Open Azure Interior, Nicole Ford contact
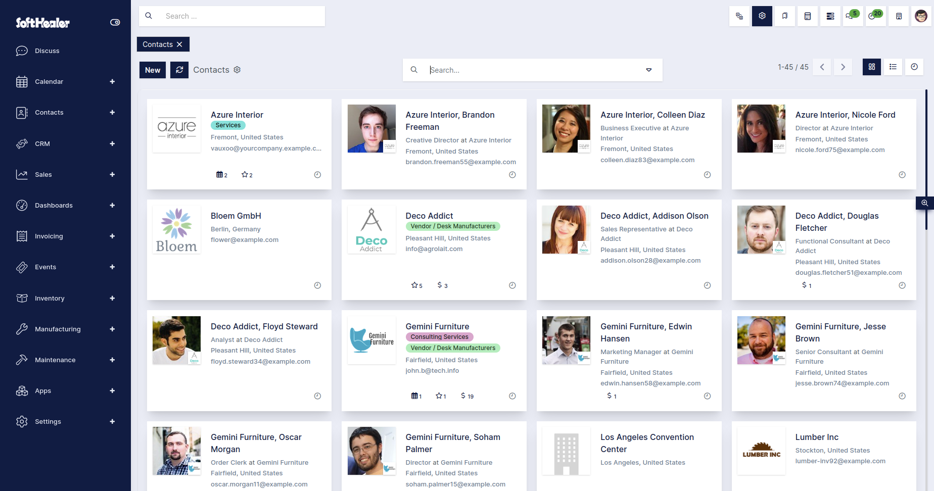The width and height of the screenshot is (934, 491). click(824, 144)
